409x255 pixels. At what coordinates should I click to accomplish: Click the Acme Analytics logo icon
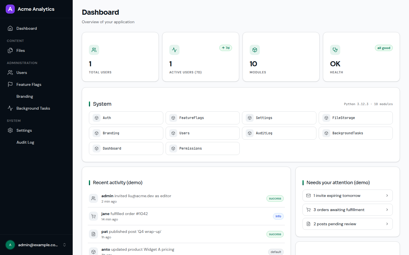(10, 9)
